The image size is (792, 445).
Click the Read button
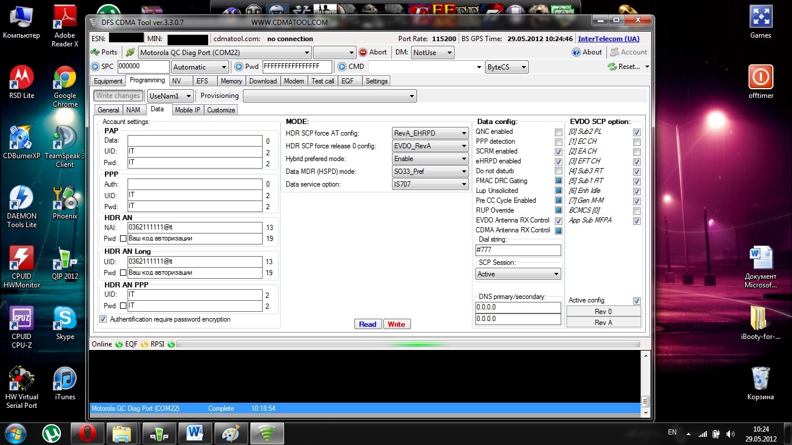click(368, 324)
